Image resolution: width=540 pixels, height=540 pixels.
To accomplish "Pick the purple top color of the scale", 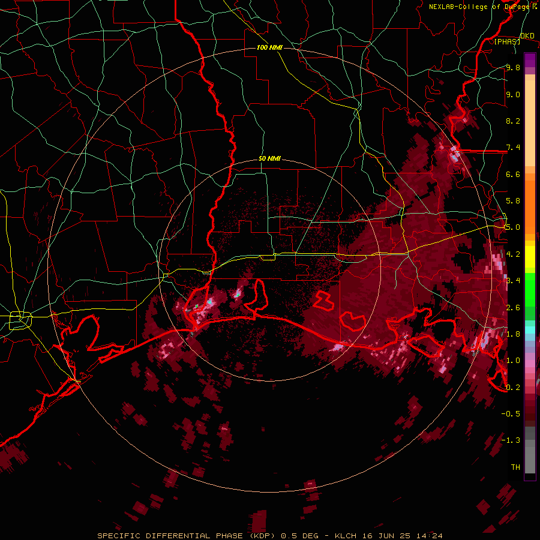I will point(530,60).
